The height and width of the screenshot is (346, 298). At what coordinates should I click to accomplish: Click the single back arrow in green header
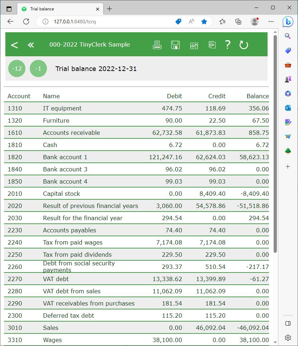(x=14, y=45)
